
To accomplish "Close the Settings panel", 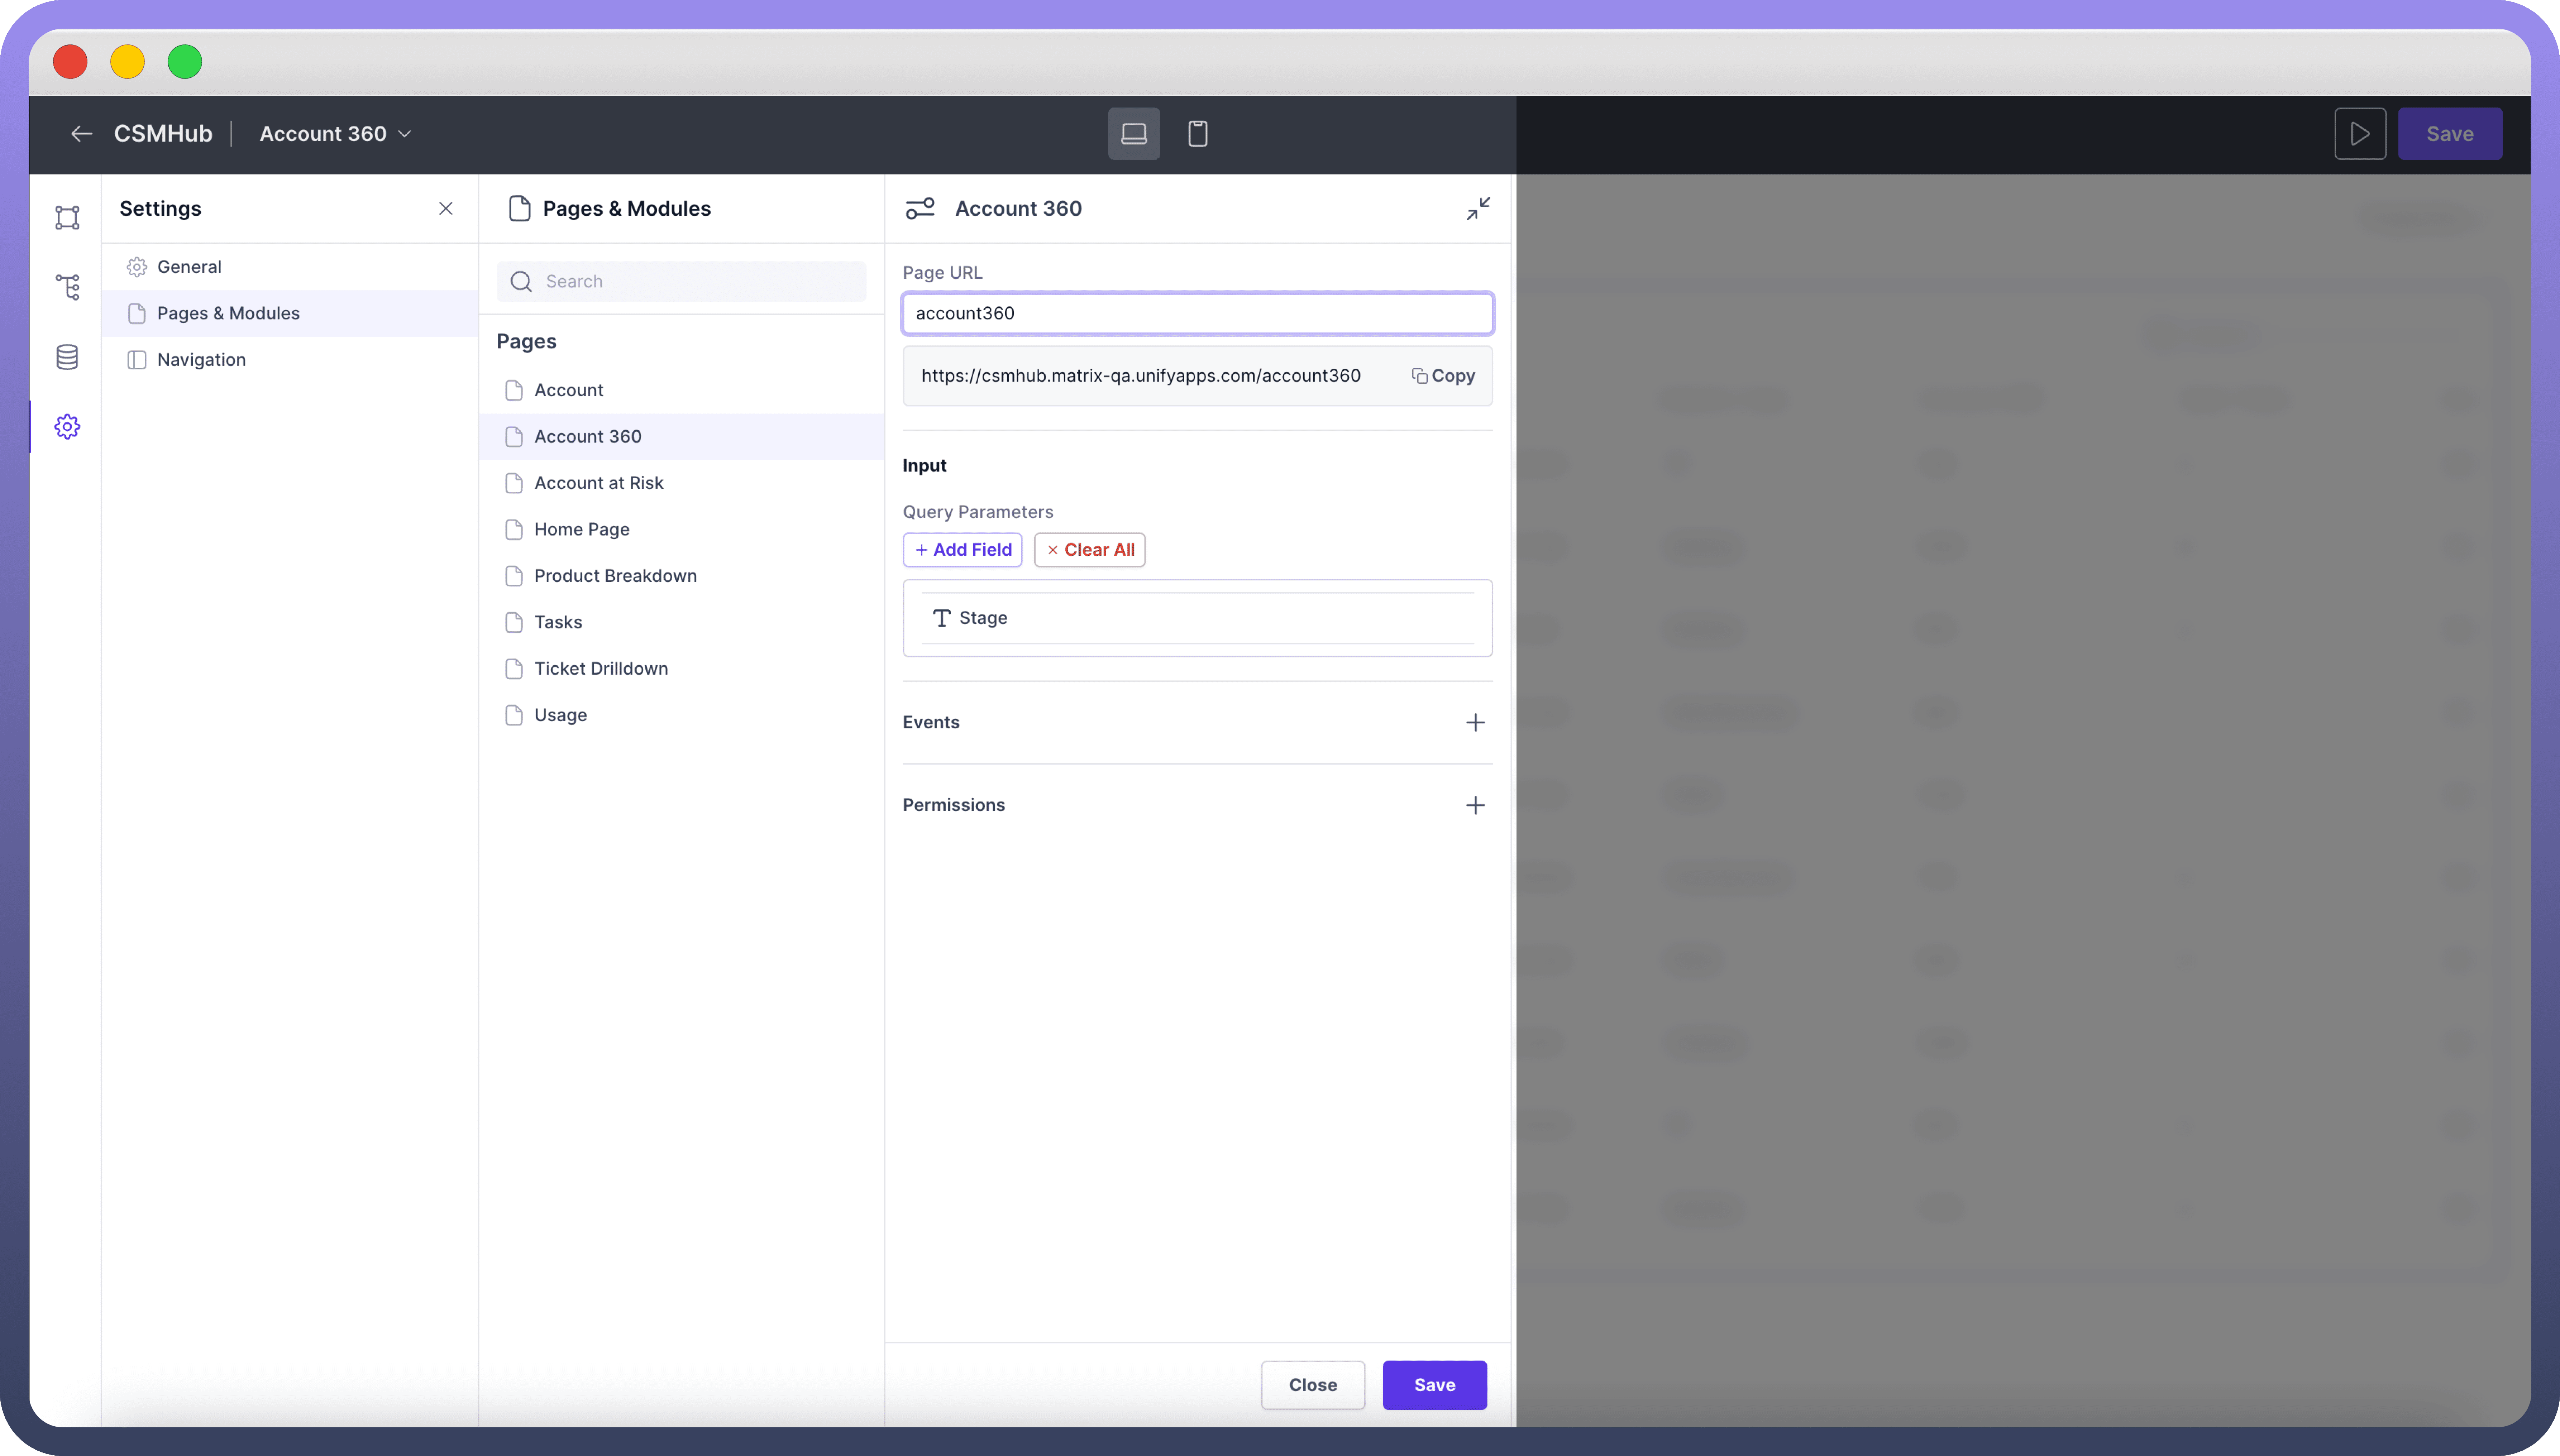I will [446, 208].
